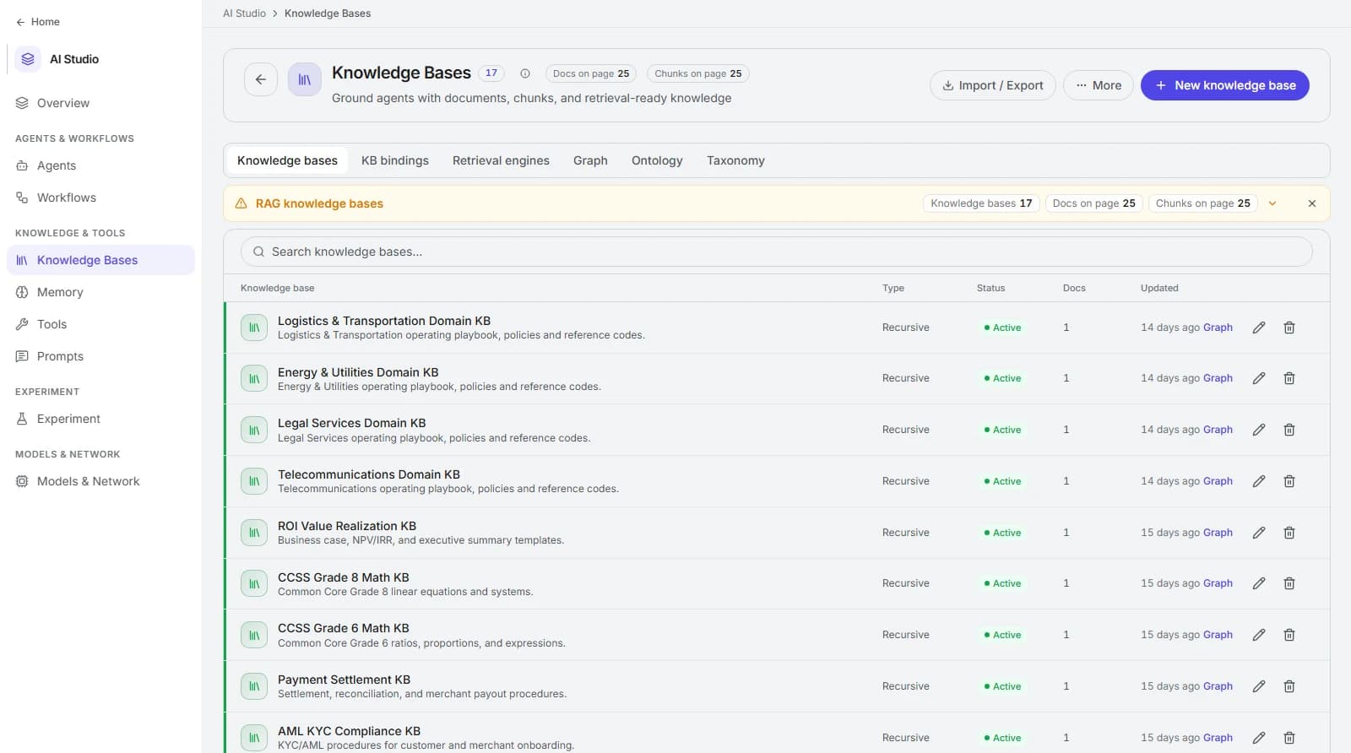This screenshot has height=753, width=1351.
Task: Open Graph link for CCSS Grade 6 Math KB
Action: click(1218, 635)
